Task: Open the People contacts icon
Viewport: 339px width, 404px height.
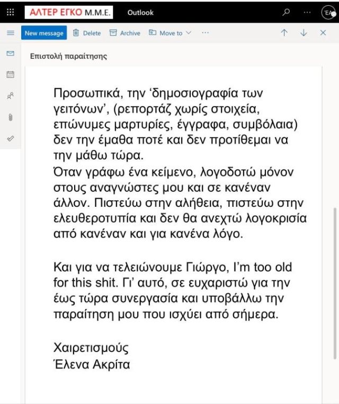Action: (10, 96)
